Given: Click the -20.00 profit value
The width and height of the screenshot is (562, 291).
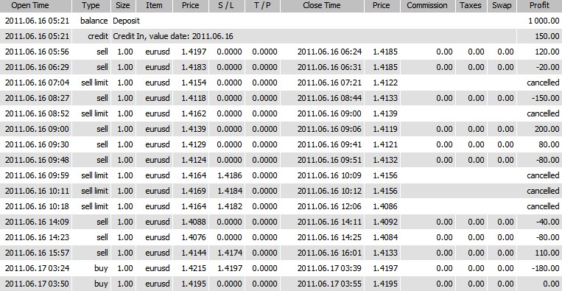Looking at the screenshot, I should pyautogui.click(x=548, y=67).
